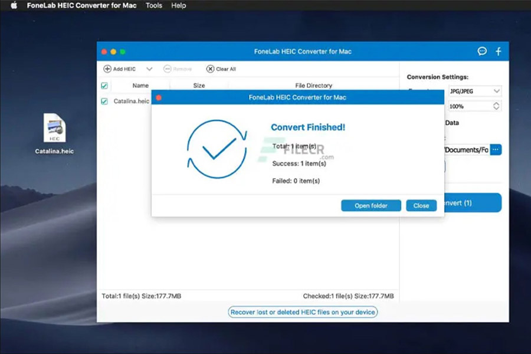Expand the Add HEIC dropdown arrow
531x354 pixels.
pos(149,68)
